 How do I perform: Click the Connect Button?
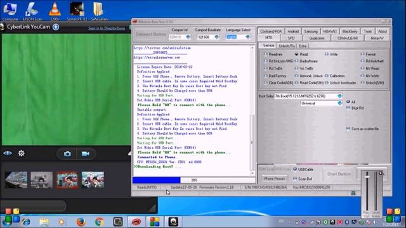(151, 34)
